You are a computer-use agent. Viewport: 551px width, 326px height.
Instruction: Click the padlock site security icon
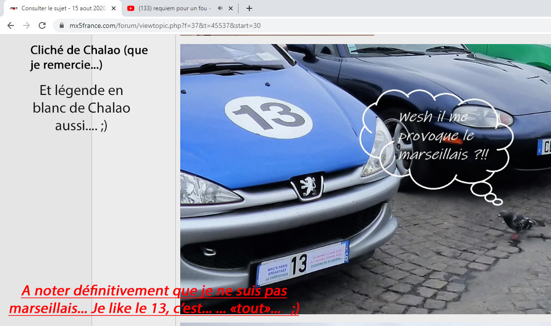pos(62,25)
